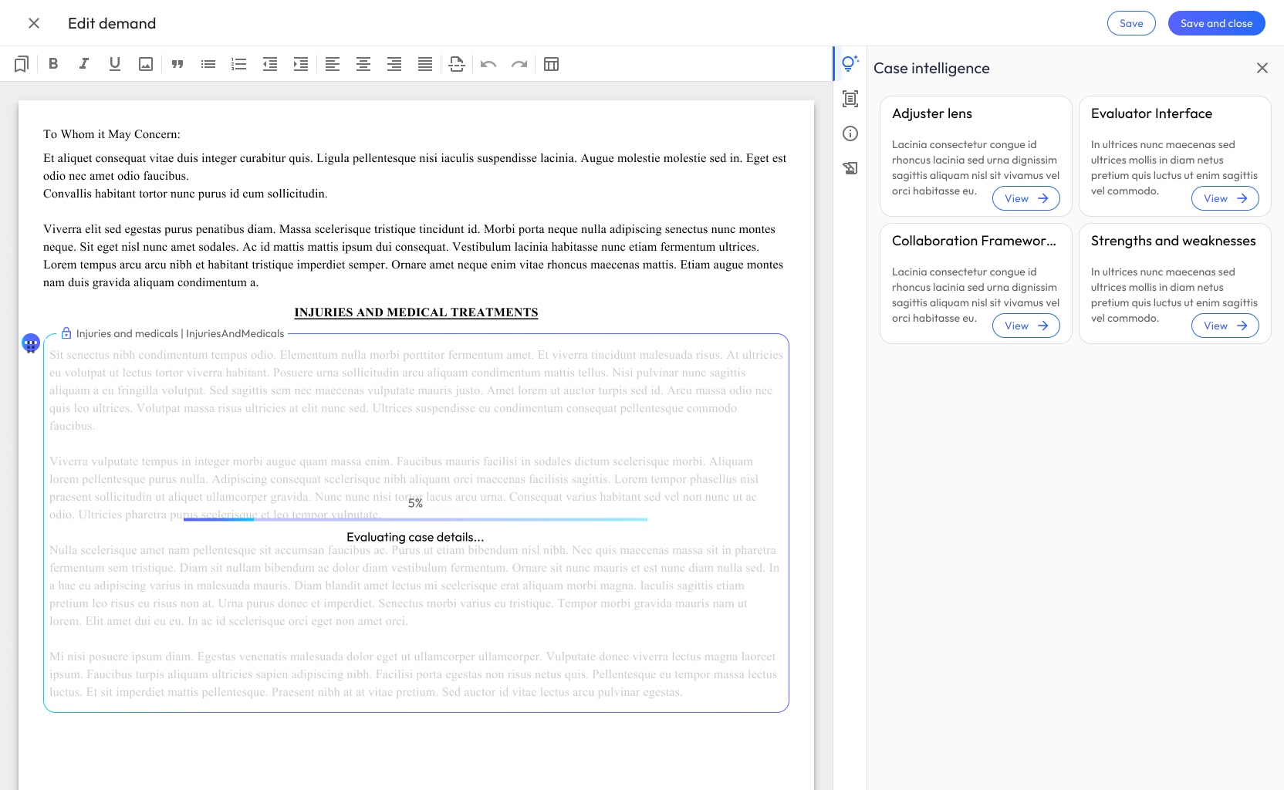Close the Edit demand editor

click(x=34, y=23)
